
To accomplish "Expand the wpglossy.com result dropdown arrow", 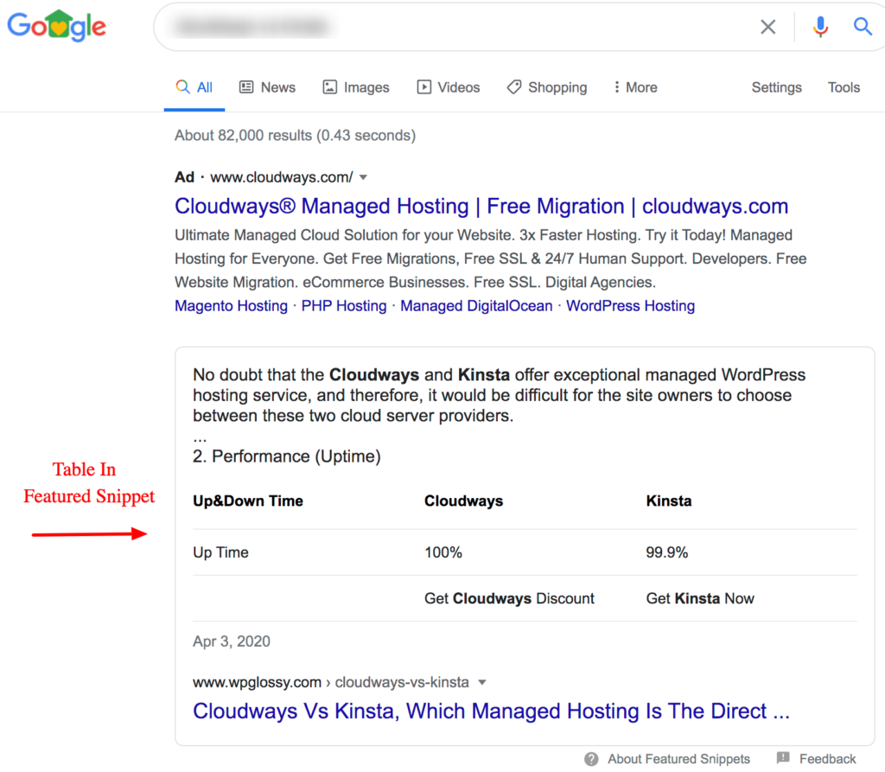I will point(482,682).
